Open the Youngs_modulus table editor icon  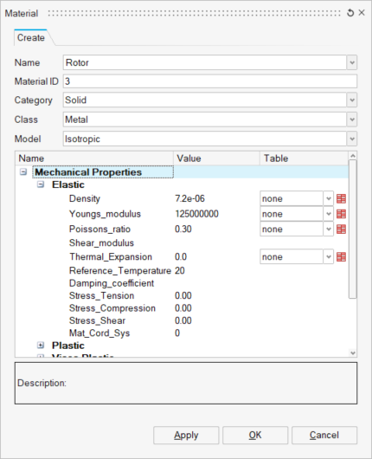[x=341, y=214]
